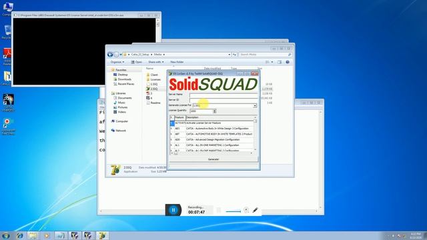Image resolution: width=427 pixels, height=240 pixels.
Task: Click the License Quantity value field
Action: [x=201, y=111]
